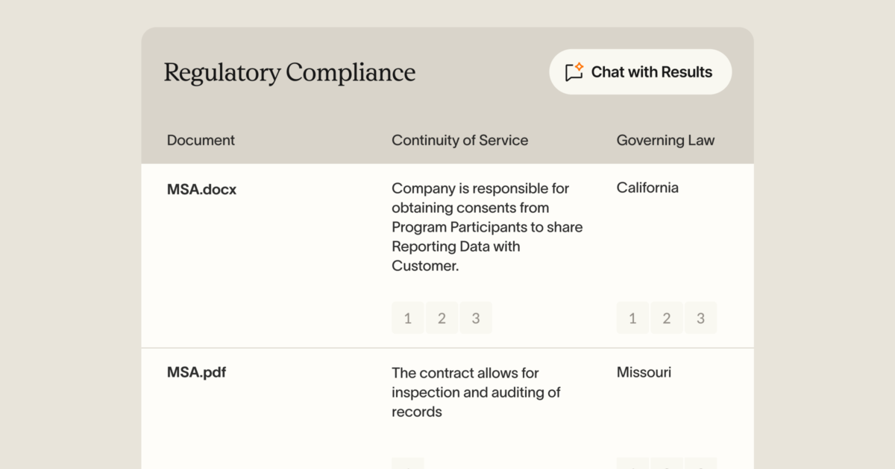895x469 pixels.
Task: Open citation 2 for California governing law
Action: coord(667,318)
